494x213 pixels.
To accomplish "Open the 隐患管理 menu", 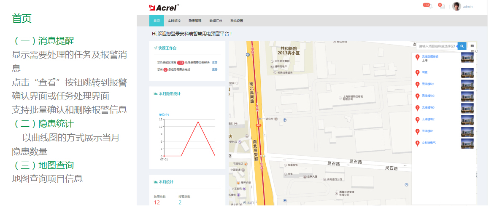I will click(195, 21).
